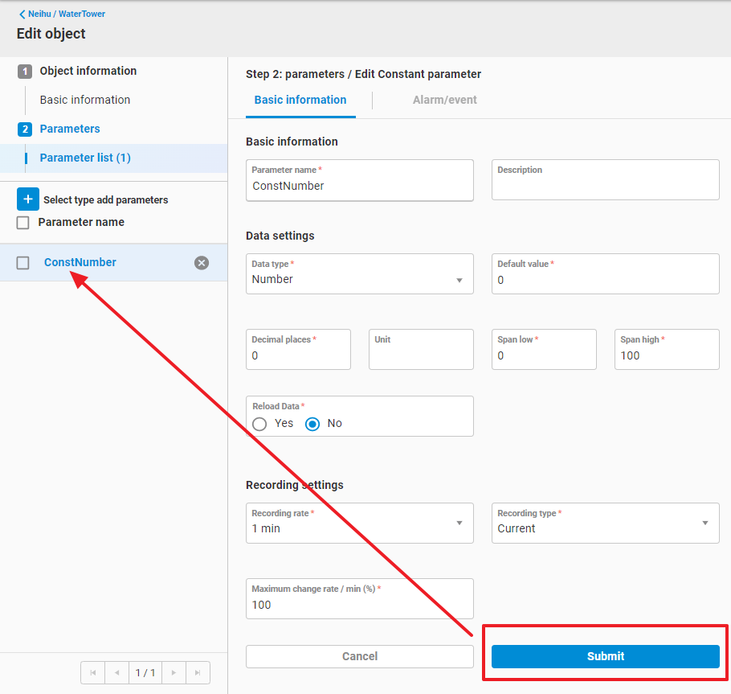731x694 pixels.
Task: Click the blue plus add parameters icon
Action: 27,199
